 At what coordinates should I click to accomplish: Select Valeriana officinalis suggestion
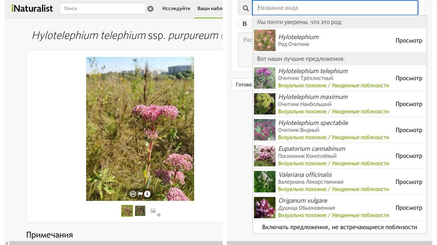pyautogui.click(x=340, y=182)
